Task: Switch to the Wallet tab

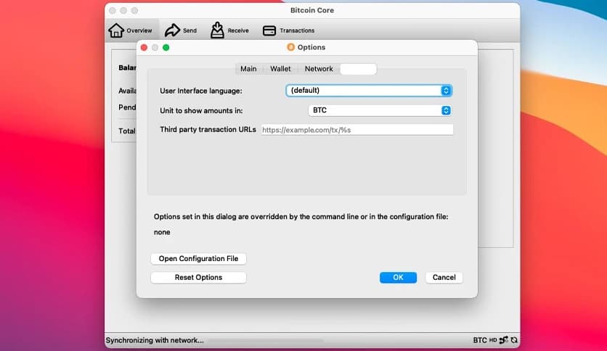Action: coord(280,69)
